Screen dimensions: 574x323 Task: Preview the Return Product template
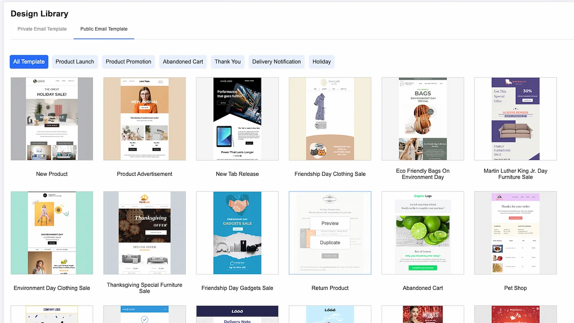(330, 223)
